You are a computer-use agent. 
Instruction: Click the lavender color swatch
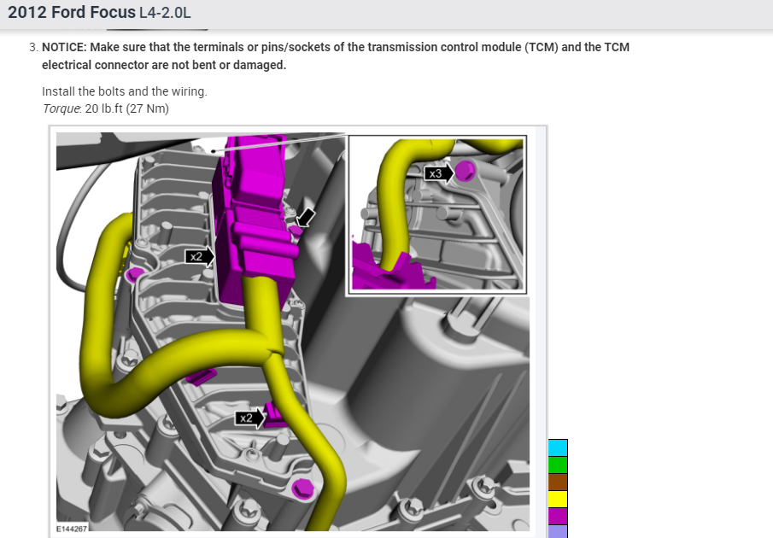pyautogui.click(x=558, y=531)
